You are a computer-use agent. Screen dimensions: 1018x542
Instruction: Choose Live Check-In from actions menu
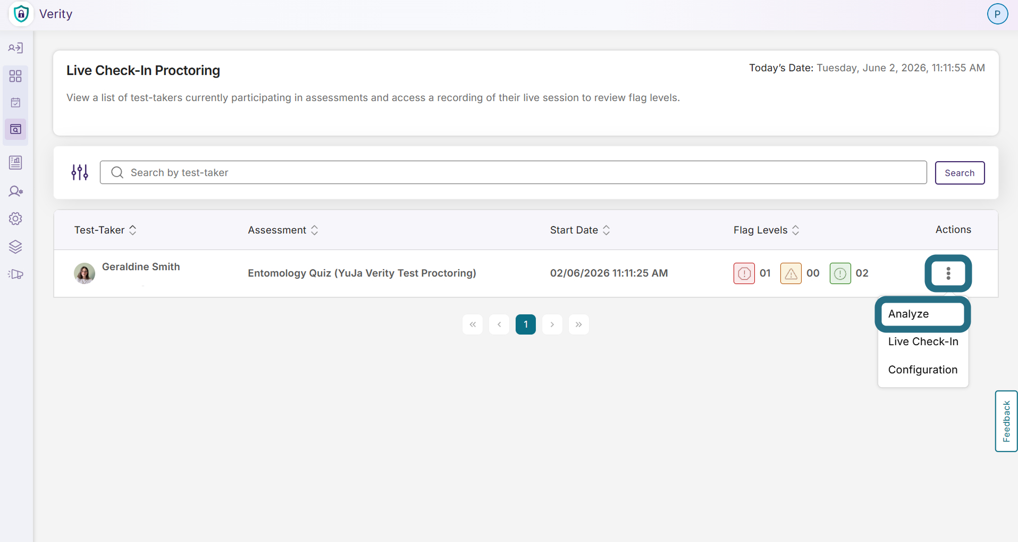[x=923, y=341]
